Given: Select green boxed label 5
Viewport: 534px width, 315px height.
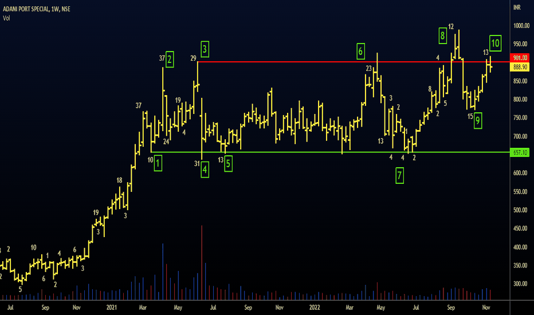Looking at the screenshot, I should pos(228,164).
